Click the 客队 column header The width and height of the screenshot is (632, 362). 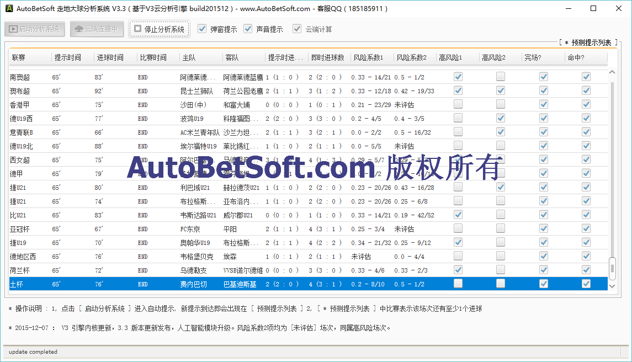[x=244, y=57]
